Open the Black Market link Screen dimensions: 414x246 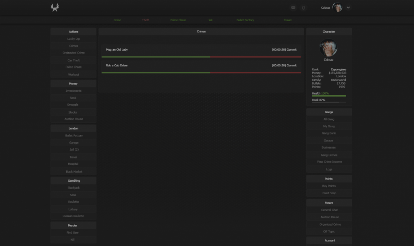click(74, 172)
